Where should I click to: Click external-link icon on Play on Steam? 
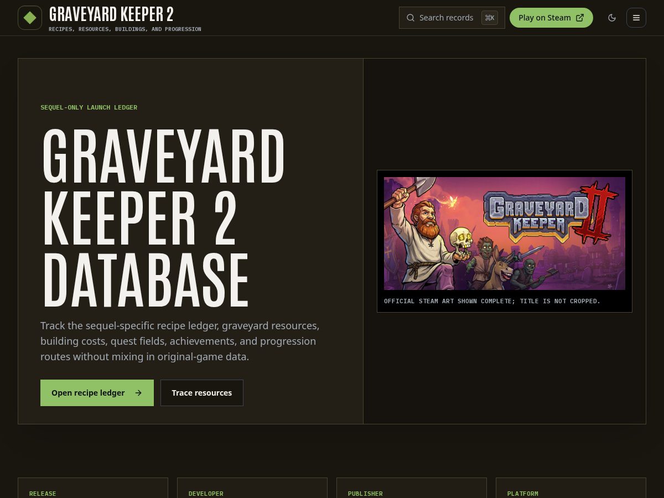[x=580, y=18]
